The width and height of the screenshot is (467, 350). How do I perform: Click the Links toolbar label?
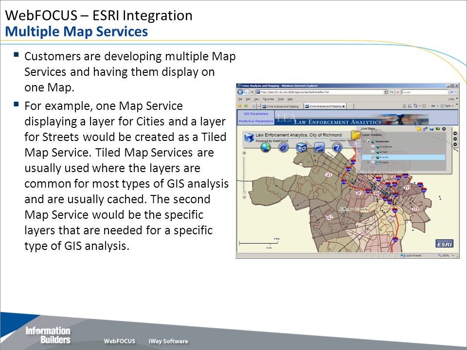pyautogui.click(x=451, y=99)
